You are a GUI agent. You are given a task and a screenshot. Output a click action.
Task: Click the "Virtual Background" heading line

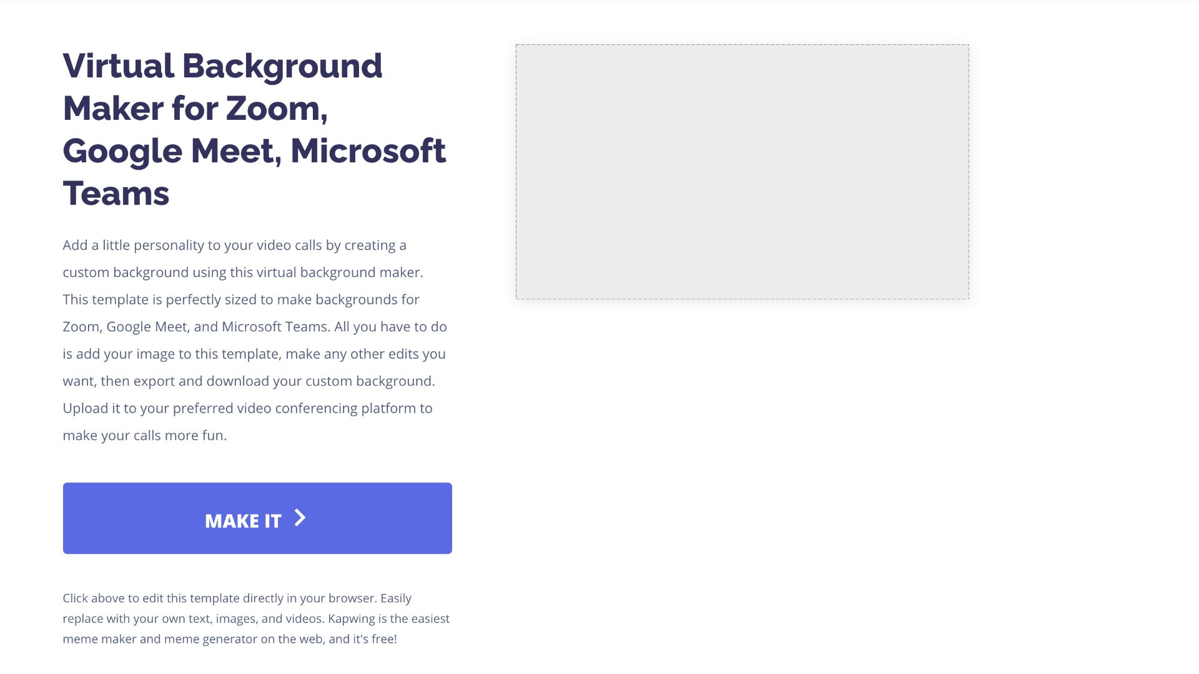[222, 66]
